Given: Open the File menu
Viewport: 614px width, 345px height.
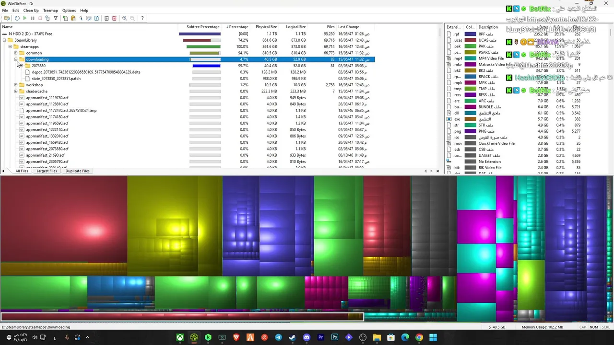Looking at the screenshot, I should point(5,11).
